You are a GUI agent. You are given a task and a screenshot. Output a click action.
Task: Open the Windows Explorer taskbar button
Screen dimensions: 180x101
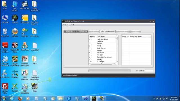60,98
